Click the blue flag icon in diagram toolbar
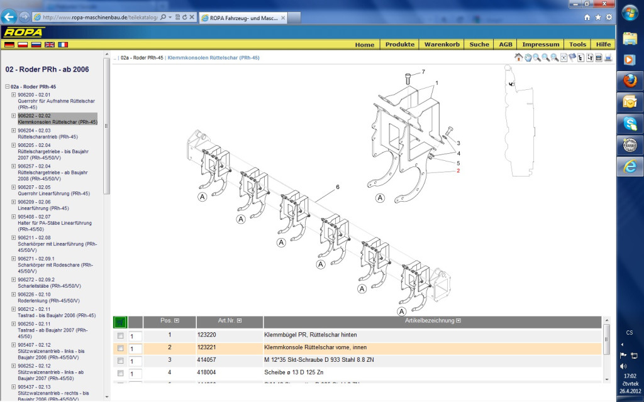 (572, 58)
